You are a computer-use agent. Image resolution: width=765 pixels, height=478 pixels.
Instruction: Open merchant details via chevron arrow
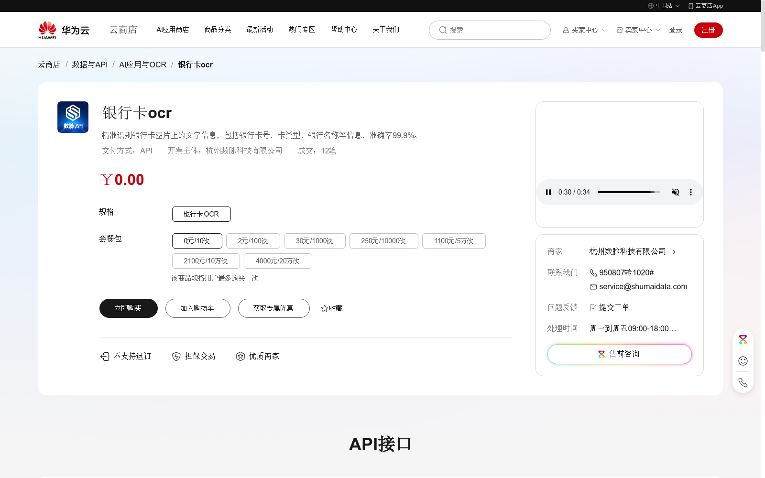[674, 252]
